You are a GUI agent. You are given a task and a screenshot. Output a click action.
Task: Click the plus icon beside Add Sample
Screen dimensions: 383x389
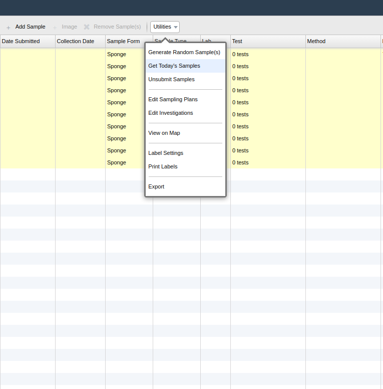[x=9, y=27]
